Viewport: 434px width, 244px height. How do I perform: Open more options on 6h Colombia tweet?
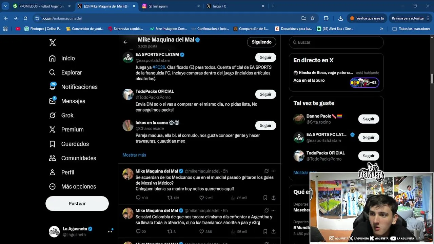point(273,210)
